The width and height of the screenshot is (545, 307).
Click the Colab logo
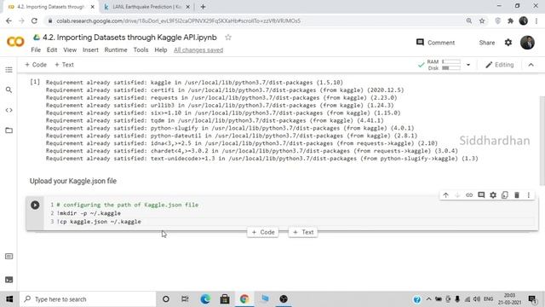pos(15,42)
